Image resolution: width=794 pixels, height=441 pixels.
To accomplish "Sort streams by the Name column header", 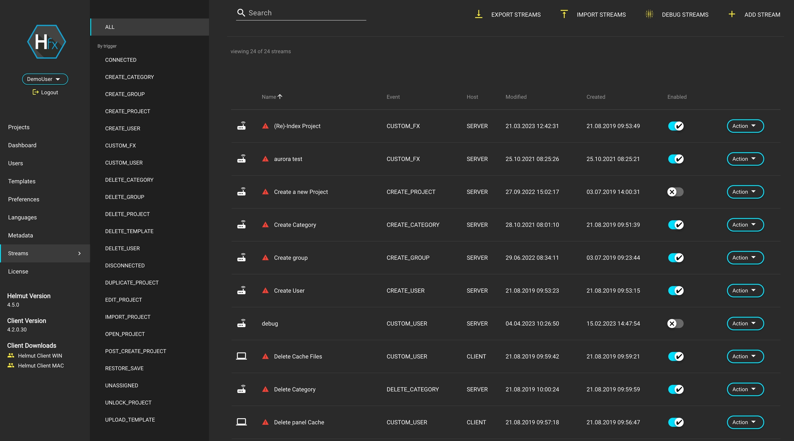I will click(269, 97).
